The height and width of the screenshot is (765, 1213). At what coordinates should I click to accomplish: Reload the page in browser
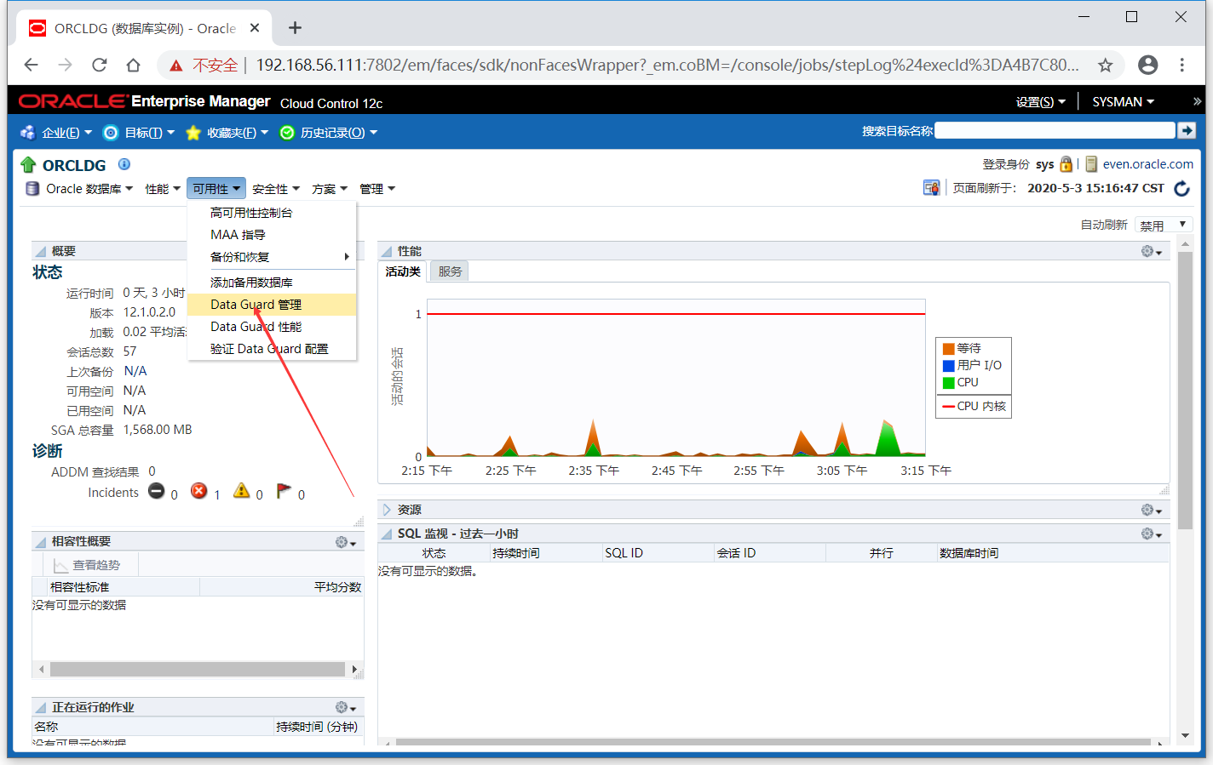(x=100, y=65)
